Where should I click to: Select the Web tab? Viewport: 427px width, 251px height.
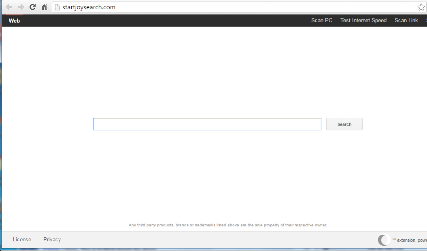[x=14, y=21]
